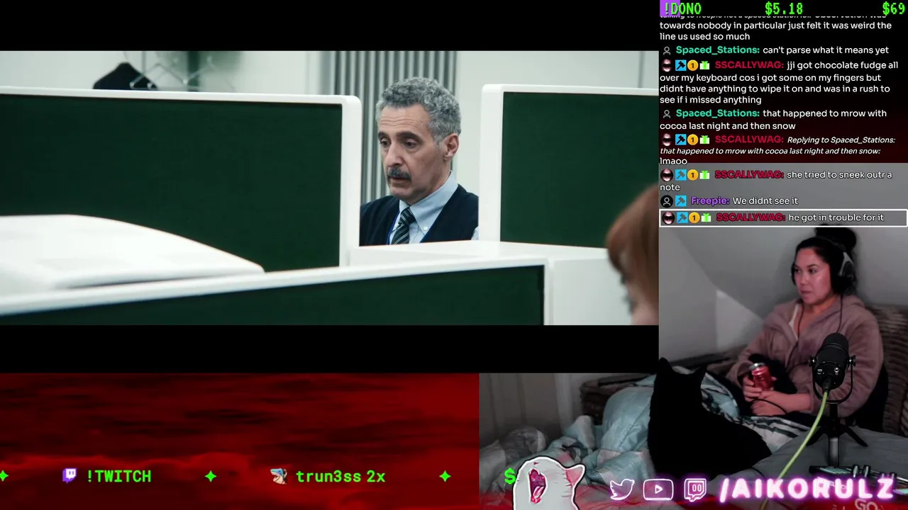Click user icon on "can't parse" message
The width and height of the screenshot is (908, 510).
tap(667, 50)
